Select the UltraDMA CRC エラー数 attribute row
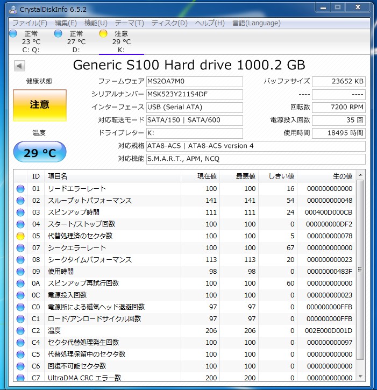 184,378
